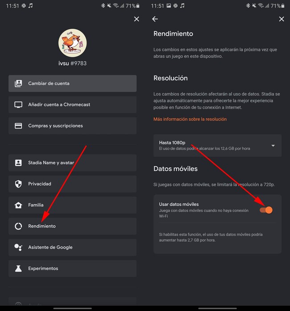This screenshot has width=290, height=311.
Task: Click the credit card icon for Compras
Action: (18, 126)
